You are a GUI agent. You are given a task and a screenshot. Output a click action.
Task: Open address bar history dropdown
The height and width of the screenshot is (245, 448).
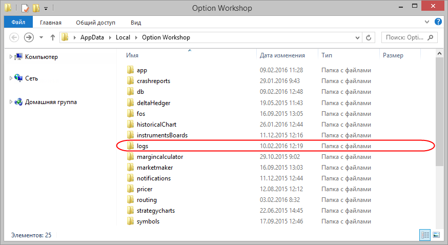(357, 38)
